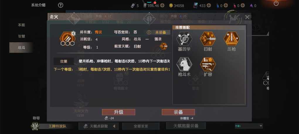Open the 前置天赋 扫射 prerequisite icon

pyautogui.click(x=163, y=46)
